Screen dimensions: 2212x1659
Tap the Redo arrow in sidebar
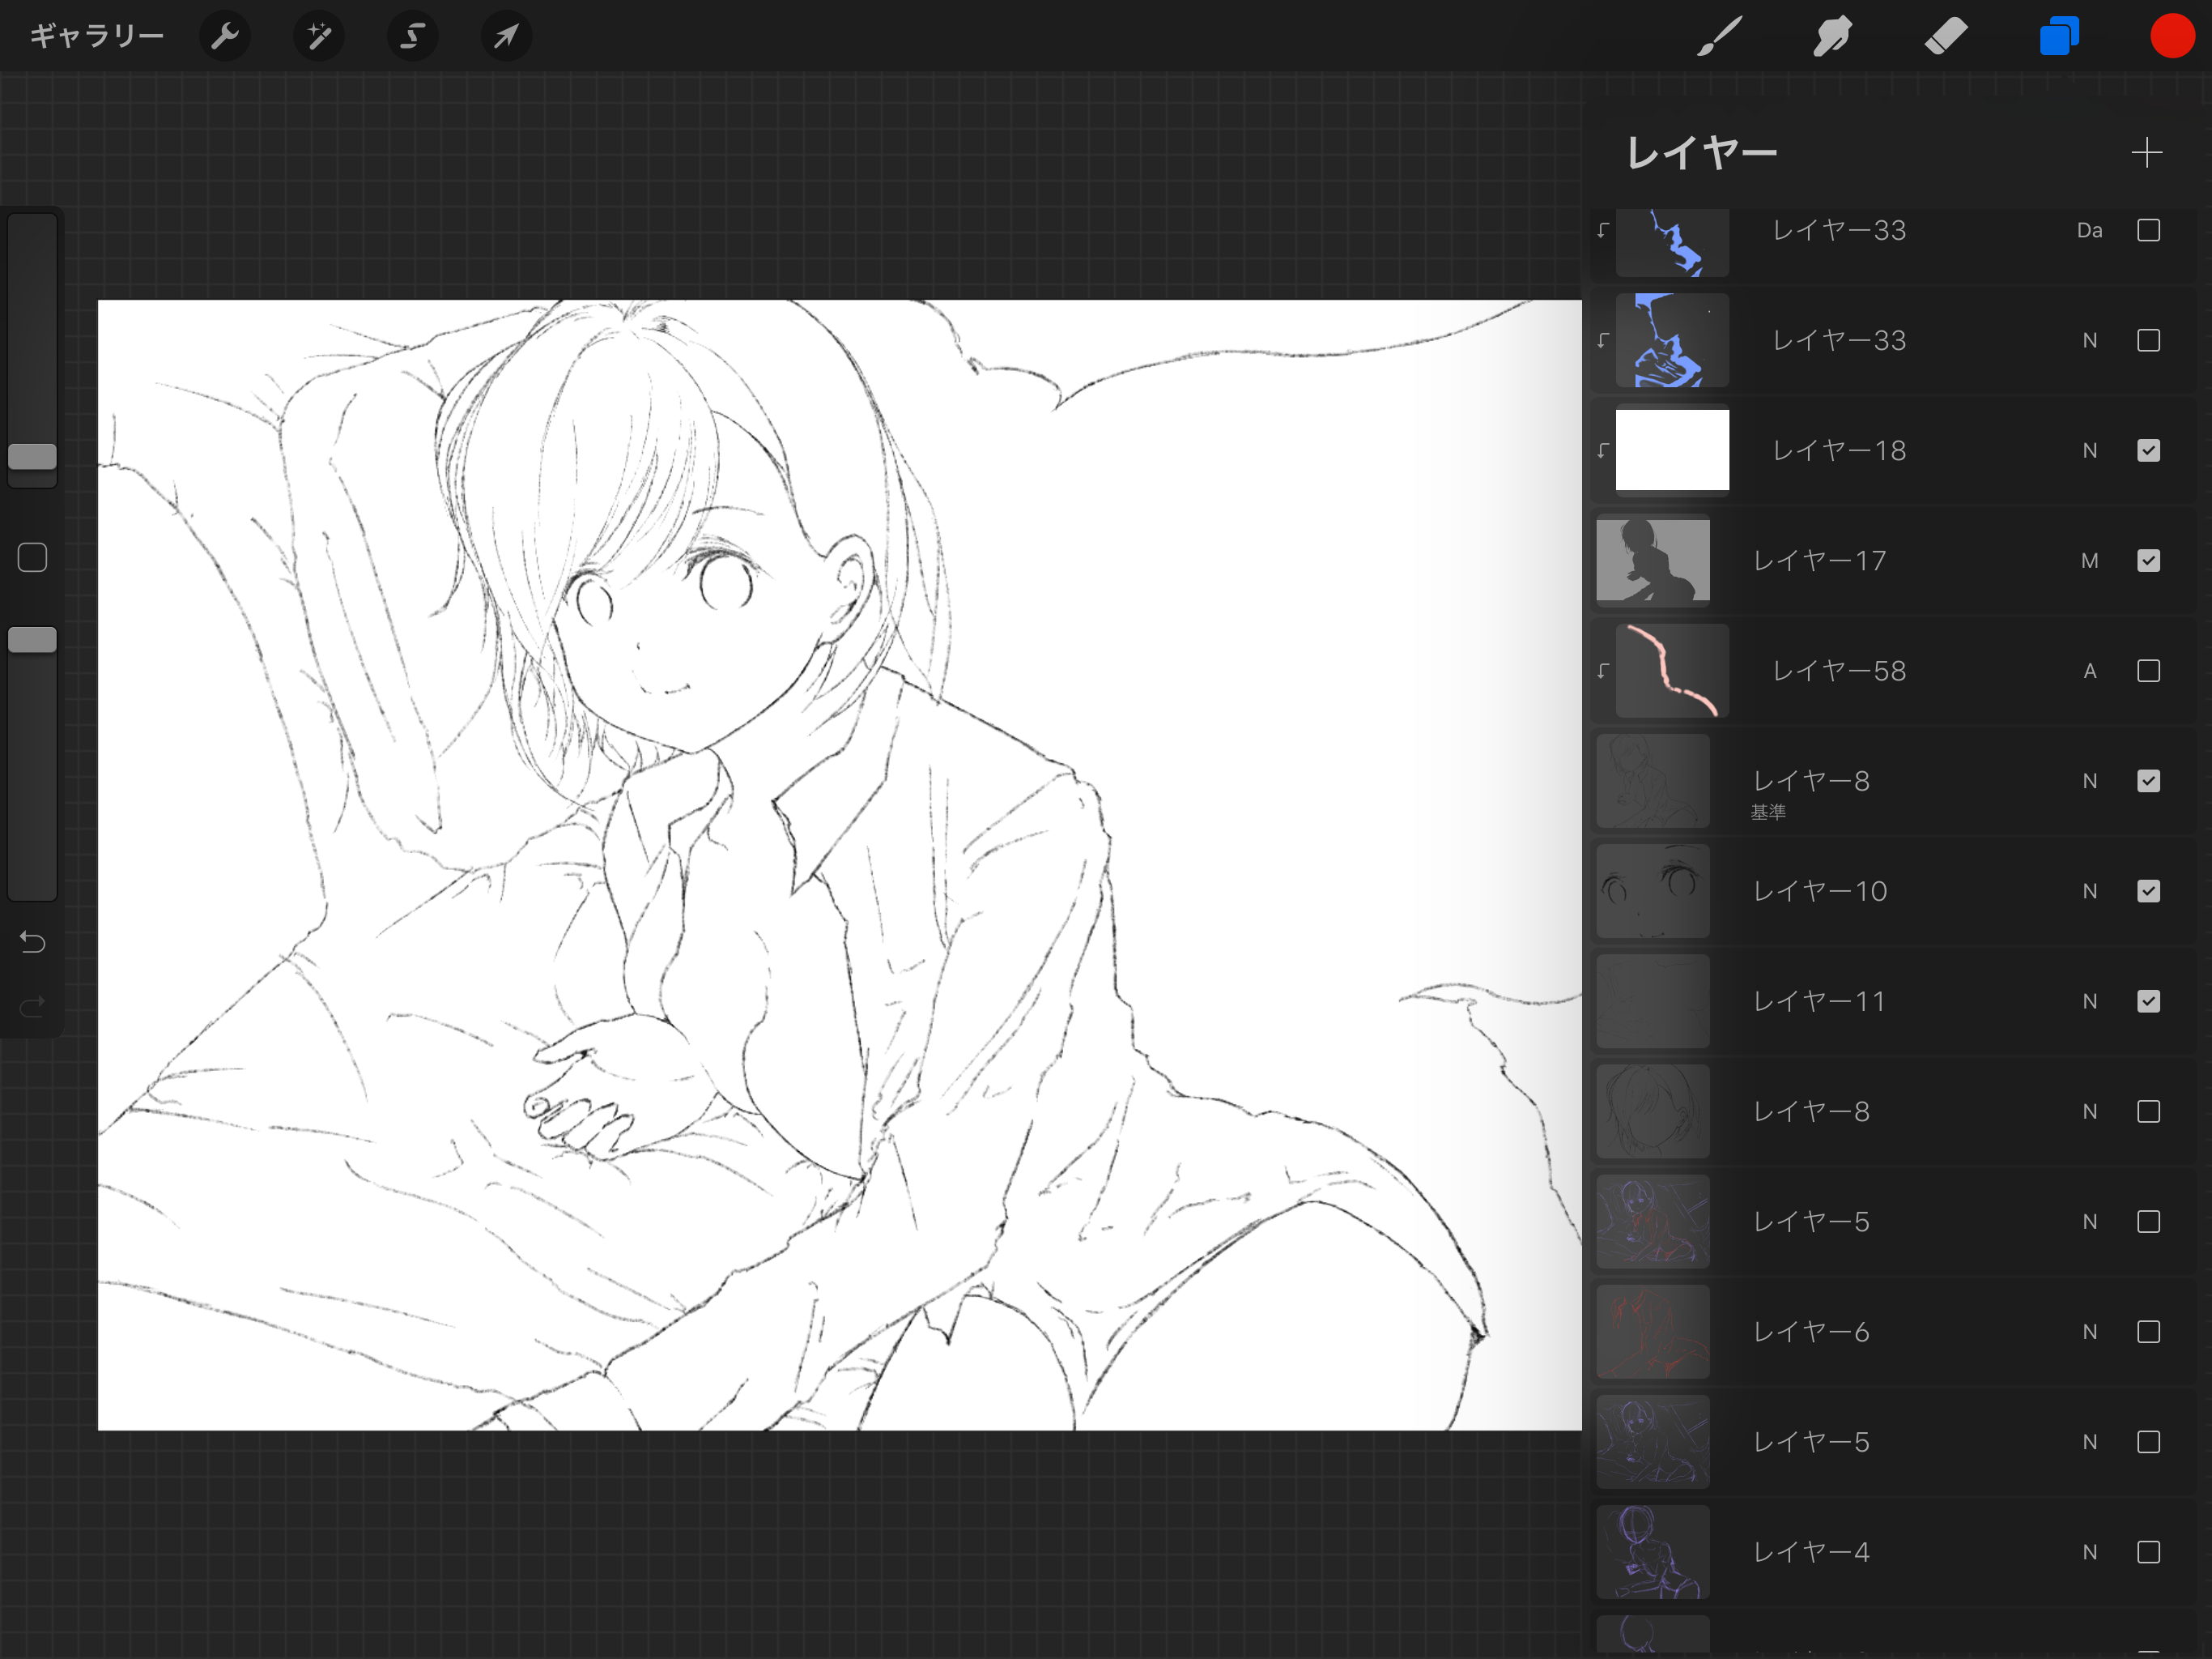click(x=32, y=1005)
